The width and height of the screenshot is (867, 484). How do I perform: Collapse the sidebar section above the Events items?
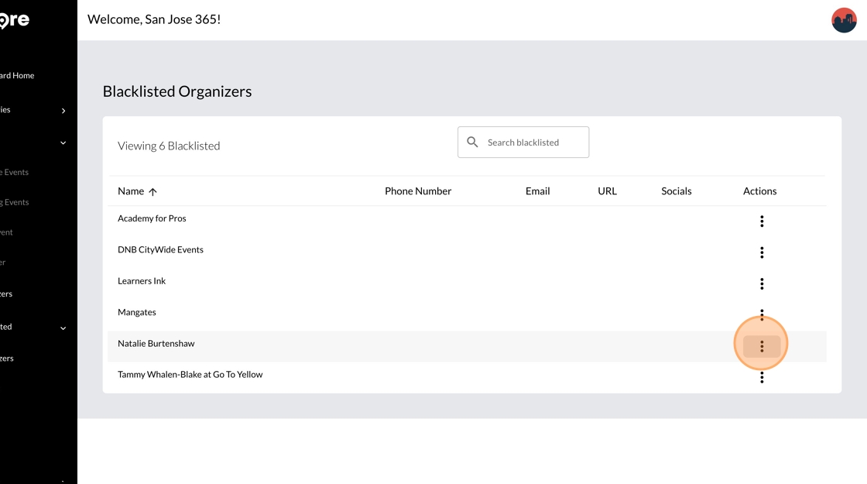[x=63, y=143]
